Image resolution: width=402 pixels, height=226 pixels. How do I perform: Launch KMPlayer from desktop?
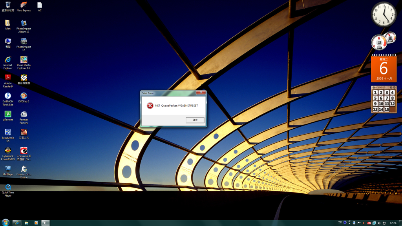point(8,168)
